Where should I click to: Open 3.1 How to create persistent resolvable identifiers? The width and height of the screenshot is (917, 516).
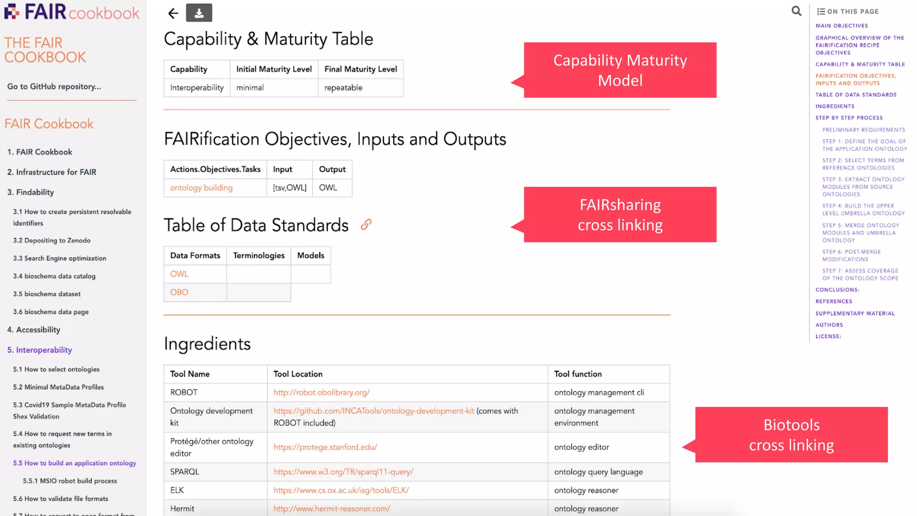72,217
